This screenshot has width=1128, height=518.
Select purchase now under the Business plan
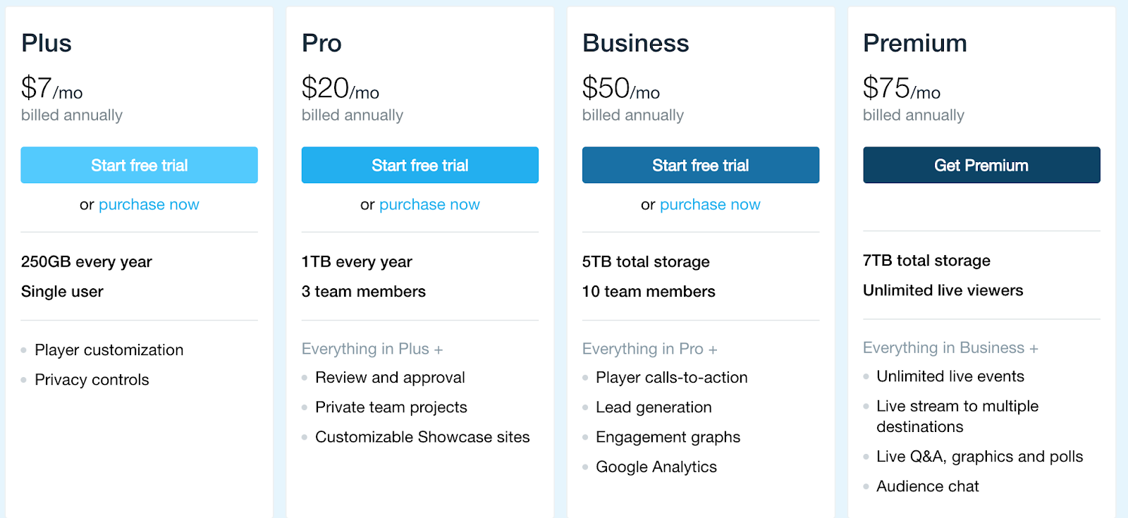[x=710, y=204]
